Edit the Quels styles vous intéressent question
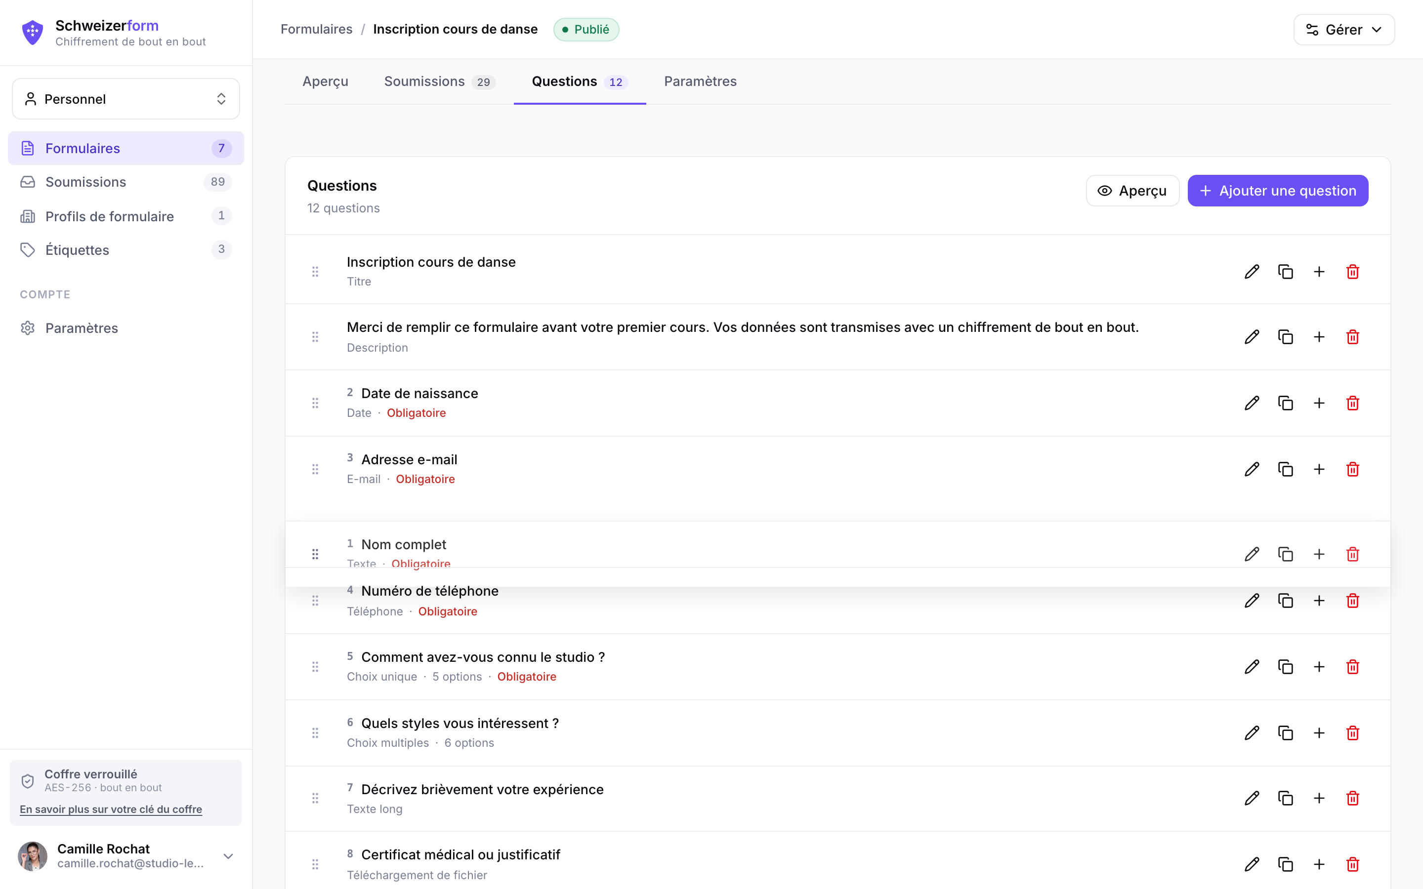The height and width of the screenshot is (889, 1423). point(1252,732)
